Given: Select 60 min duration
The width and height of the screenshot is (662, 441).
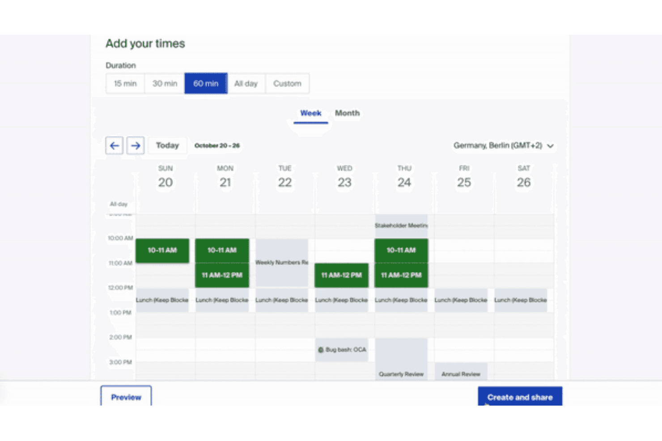Looking at the screenshot, I should [x=206, y=84].
